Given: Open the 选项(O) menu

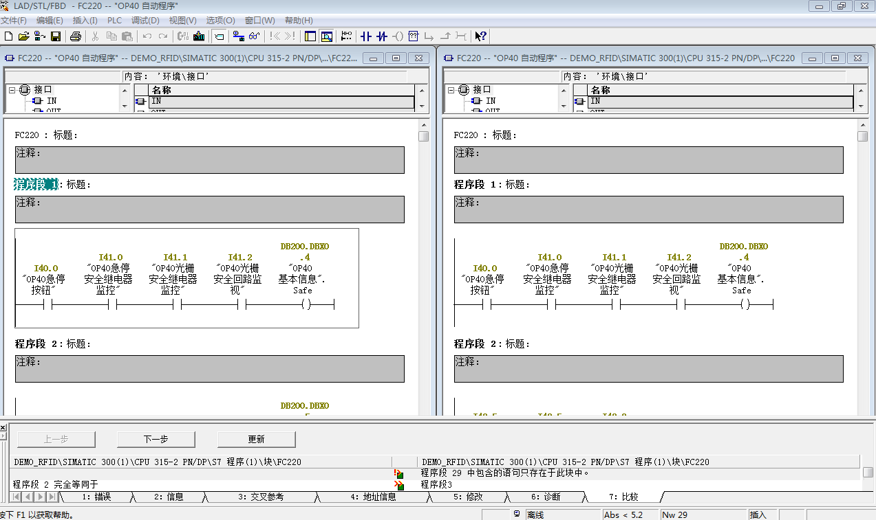Looking at the screenshot, I should pyautogui.click(x=220, y=21).
